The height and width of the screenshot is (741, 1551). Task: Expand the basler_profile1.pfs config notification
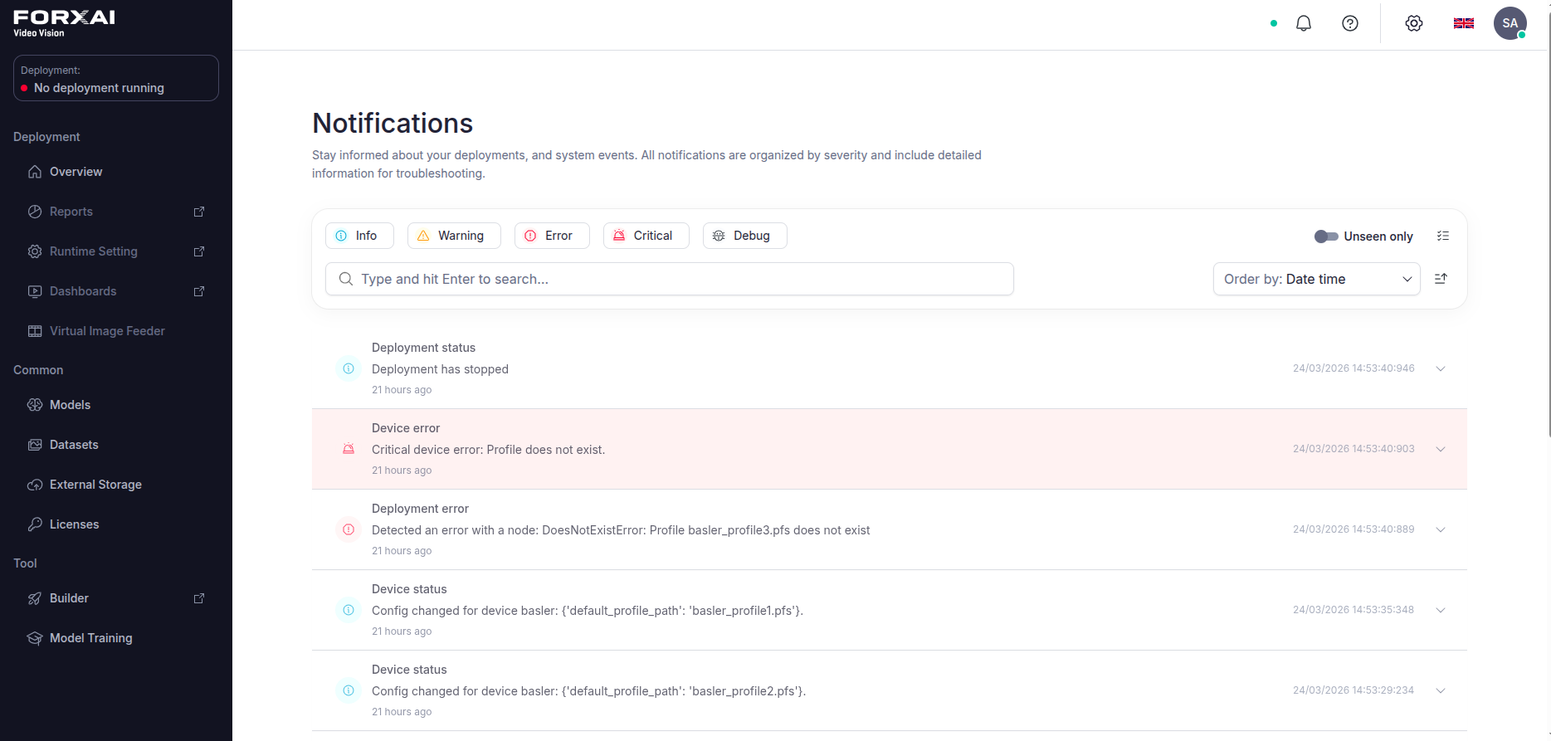pos(1441,610)
